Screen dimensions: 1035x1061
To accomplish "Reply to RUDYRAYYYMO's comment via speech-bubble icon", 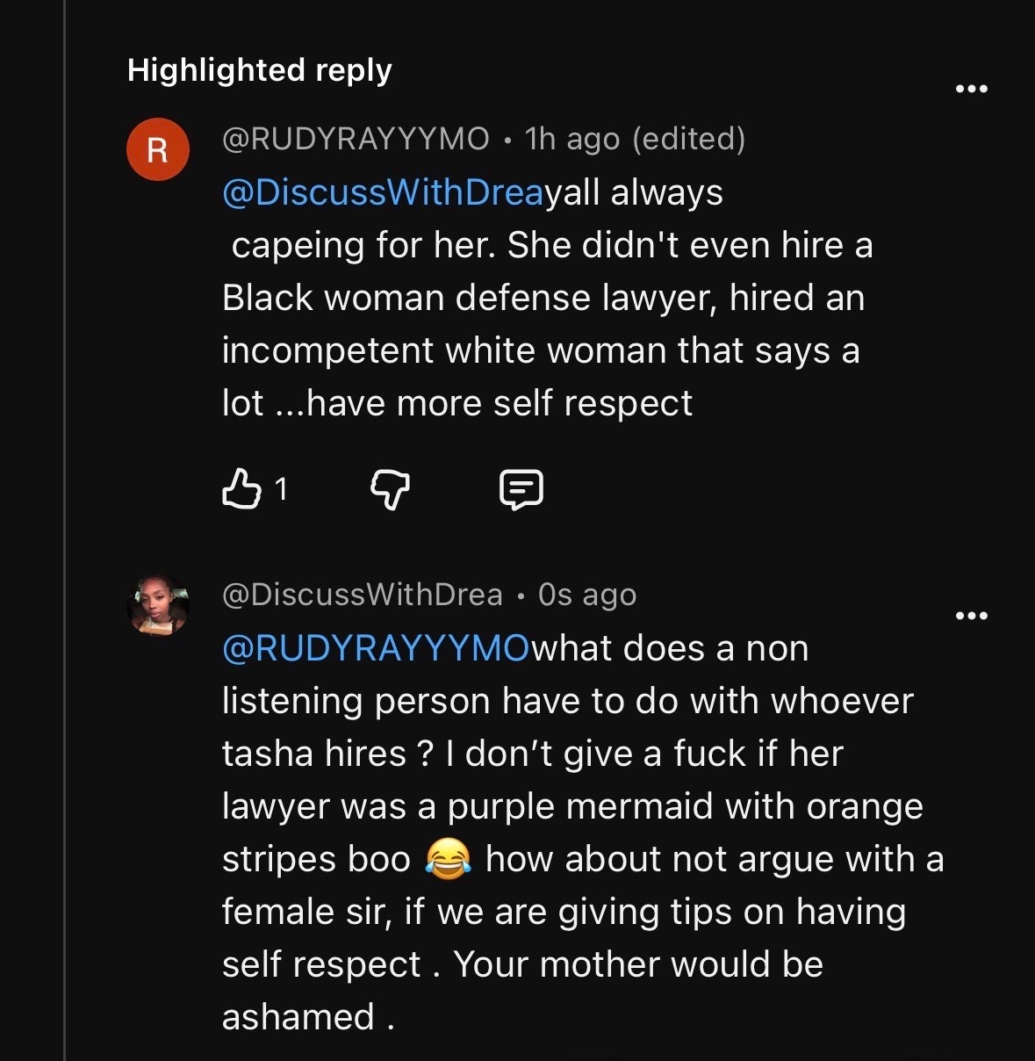I will 521,490.
